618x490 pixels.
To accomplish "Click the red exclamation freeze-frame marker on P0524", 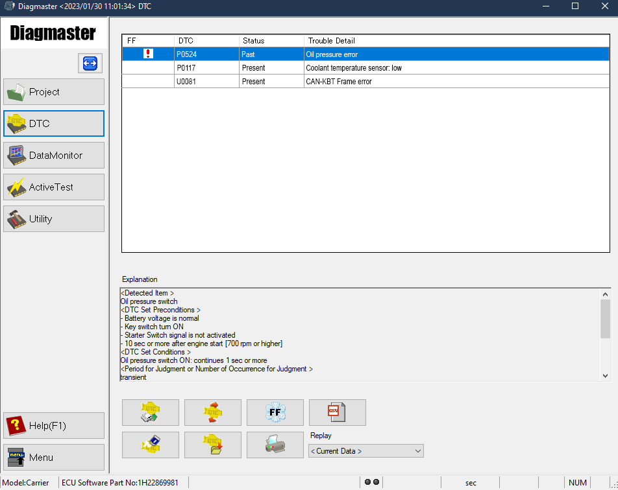I will click(x=148, y=54).
